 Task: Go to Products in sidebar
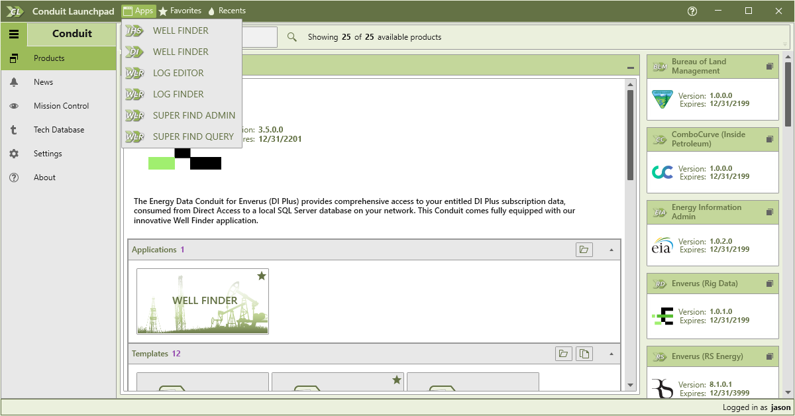(58, 58)
